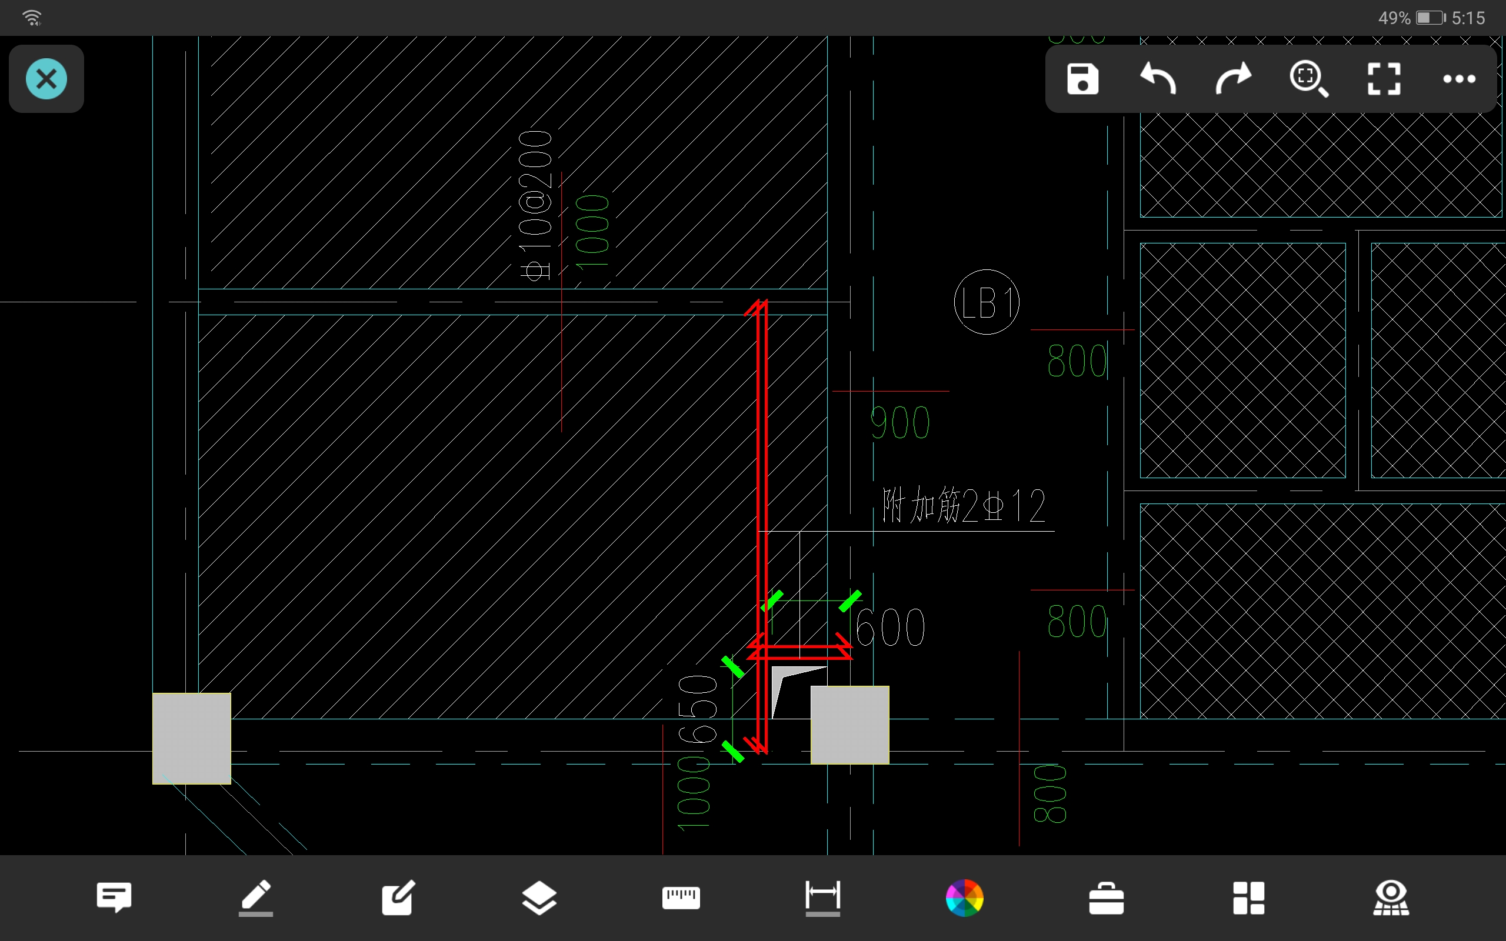The height and width of the screenshot is (941, 1506).
Task: Select the rotated white dimension text 650
Action: [698, 709]
